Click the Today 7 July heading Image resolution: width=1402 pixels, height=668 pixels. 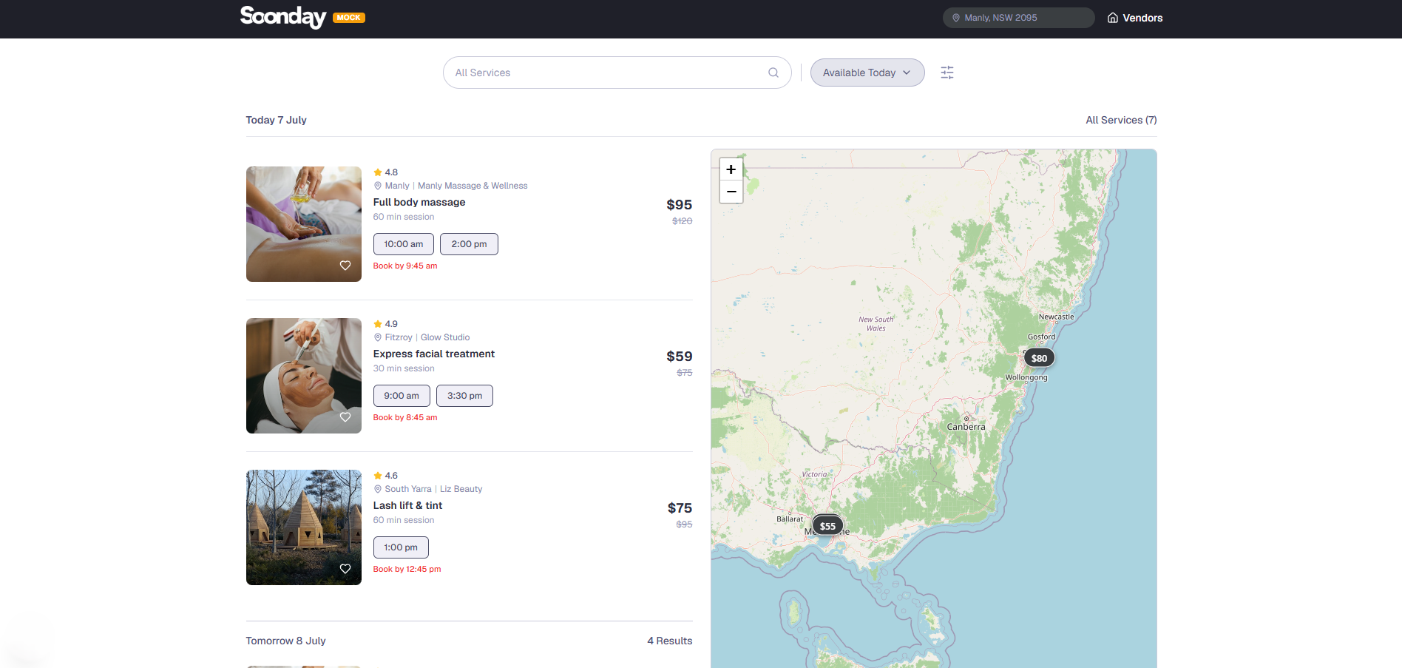coord(276,120)
